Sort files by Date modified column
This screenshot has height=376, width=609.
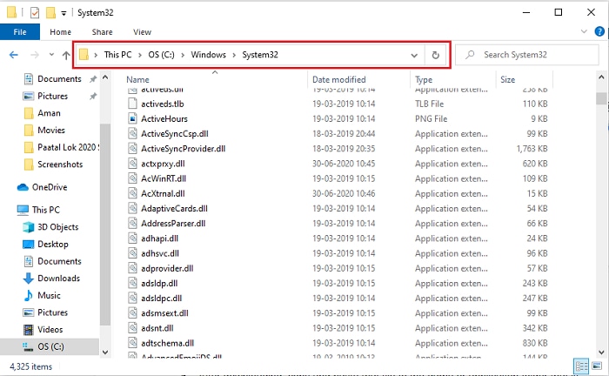click(x=339, y=79)
